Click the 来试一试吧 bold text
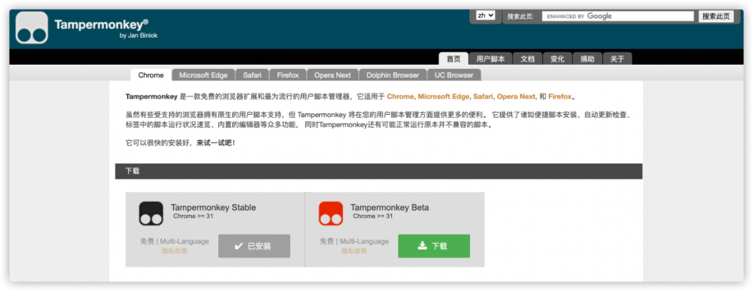The width and height of the screenshot is (753, 291). pos(216,143)
